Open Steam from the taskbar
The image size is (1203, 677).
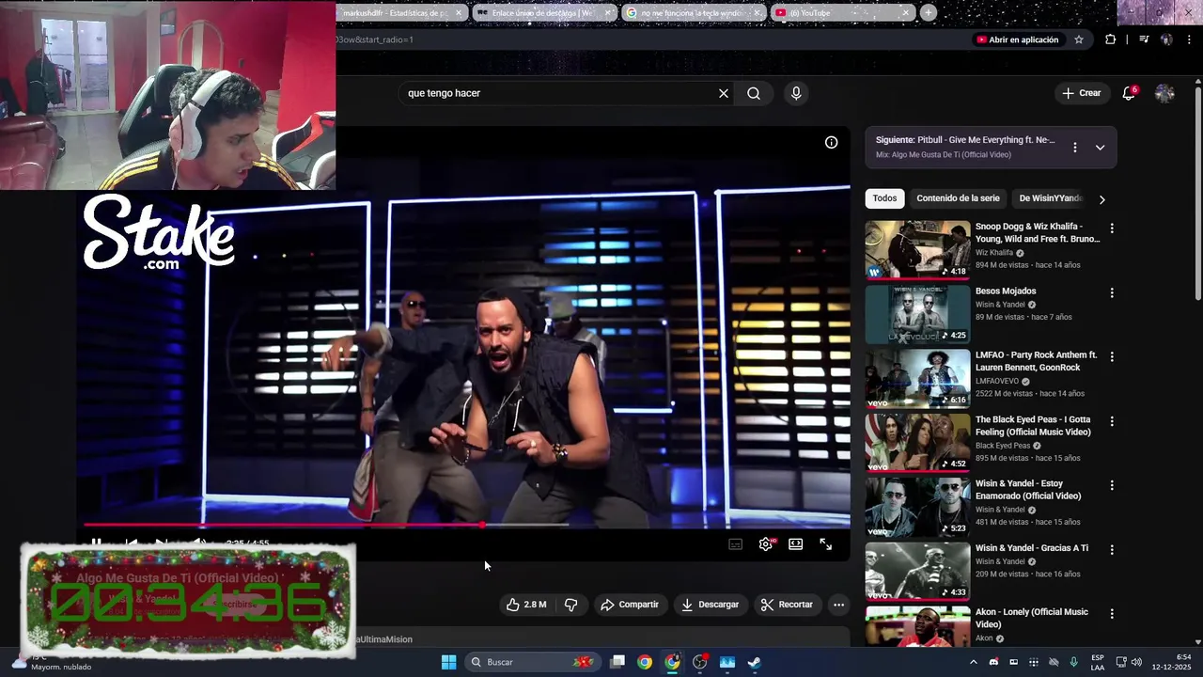(754, 662)
